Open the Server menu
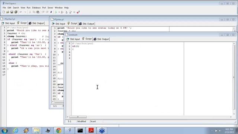Screen dimensions: 238x134 point(51,7)
